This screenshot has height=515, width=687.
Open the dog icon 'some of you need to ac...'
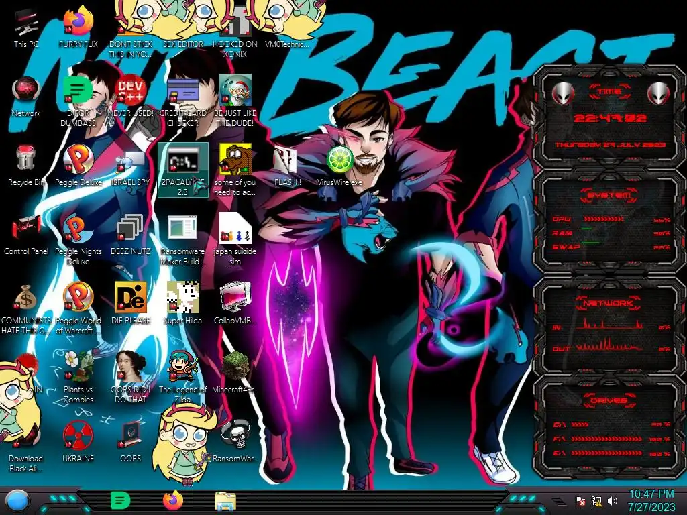click(x=235, y=170)
